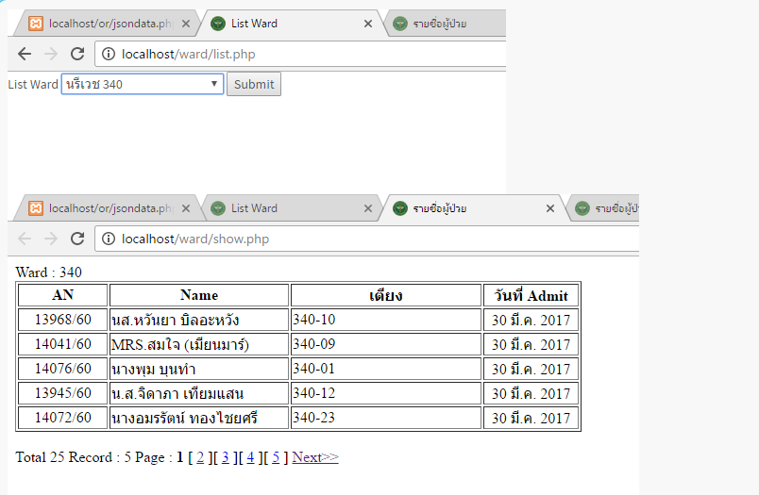Close List Ward tab in bottom window
Image resolution: width=759 pixels, height=495 pixels.
(368, 208)
